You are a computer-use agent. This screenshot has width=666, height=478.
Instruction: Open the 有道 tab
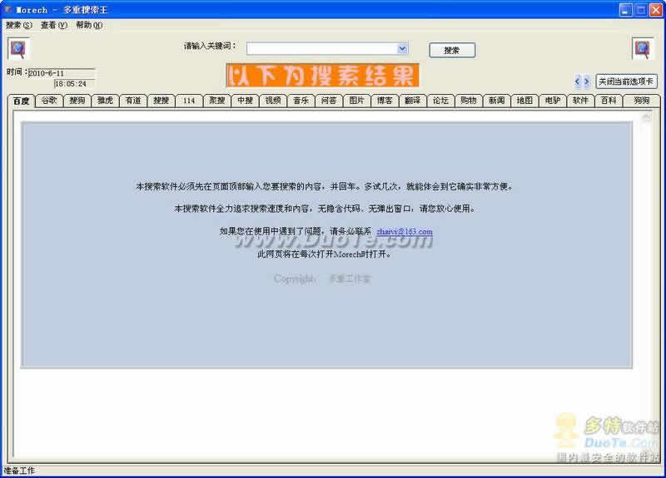pos(133,101)
